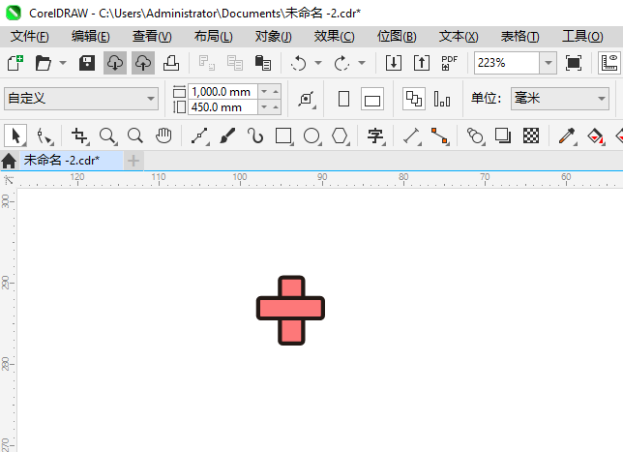The image size is (623, 452).
Task: Redo the last action
Action: coord(342,63)
